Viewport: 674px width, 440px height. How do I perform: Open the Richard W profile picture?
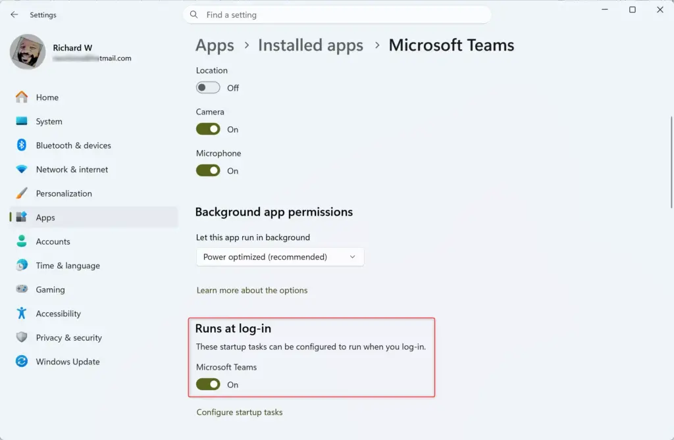tap(28, 52)
